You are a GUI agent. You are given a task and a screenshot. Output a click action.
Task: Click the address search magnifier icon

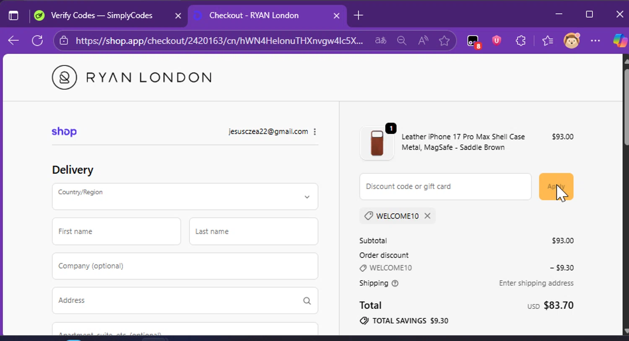tap(307, 301)
